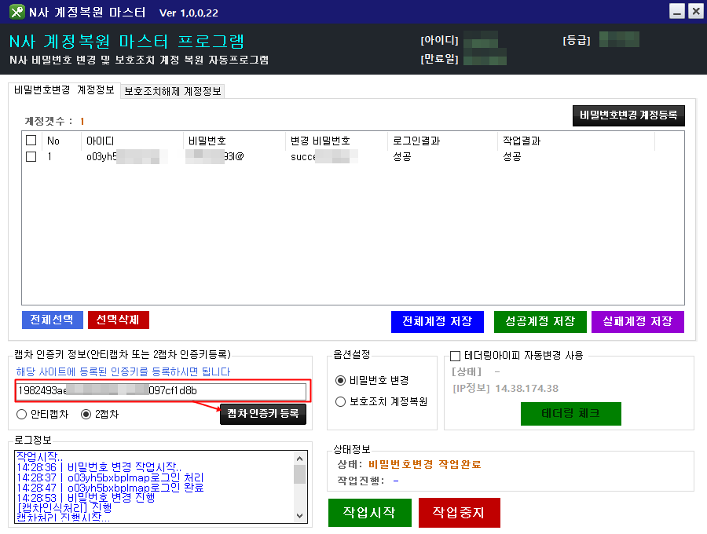
Task: Click 작업중지 button
Action: 459,512
